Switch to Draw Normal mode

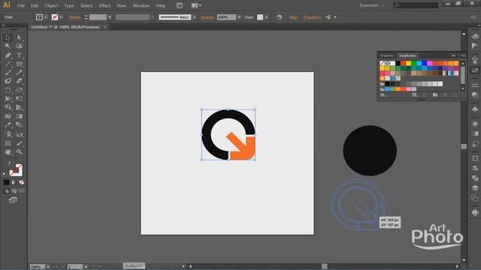[7, 191]
